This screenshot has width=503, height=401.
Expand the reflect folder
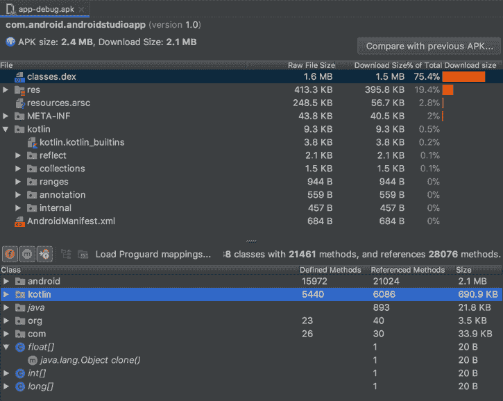(x=18, y=155)
